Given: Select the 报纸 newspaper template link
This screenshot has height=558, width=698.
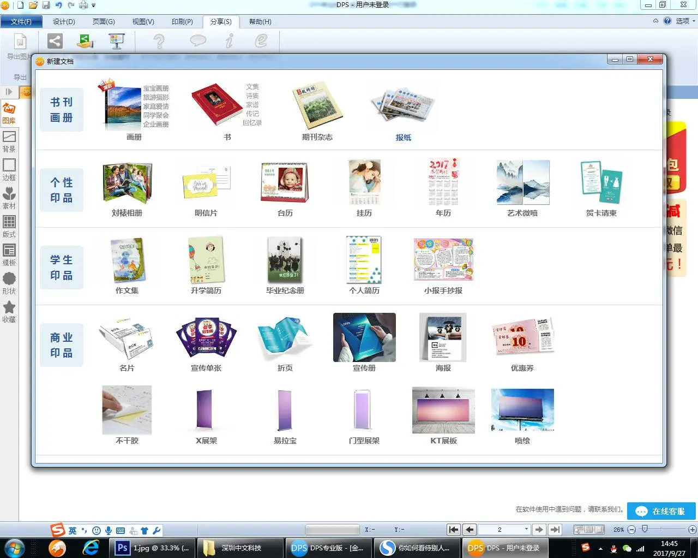Looking at the screenshot, I should pos(404,138).
